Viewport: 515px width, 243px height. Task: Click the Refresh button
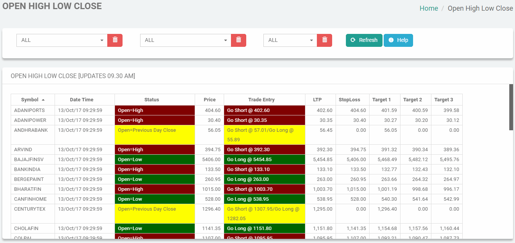pyautogui.click(x=364, y=40)
